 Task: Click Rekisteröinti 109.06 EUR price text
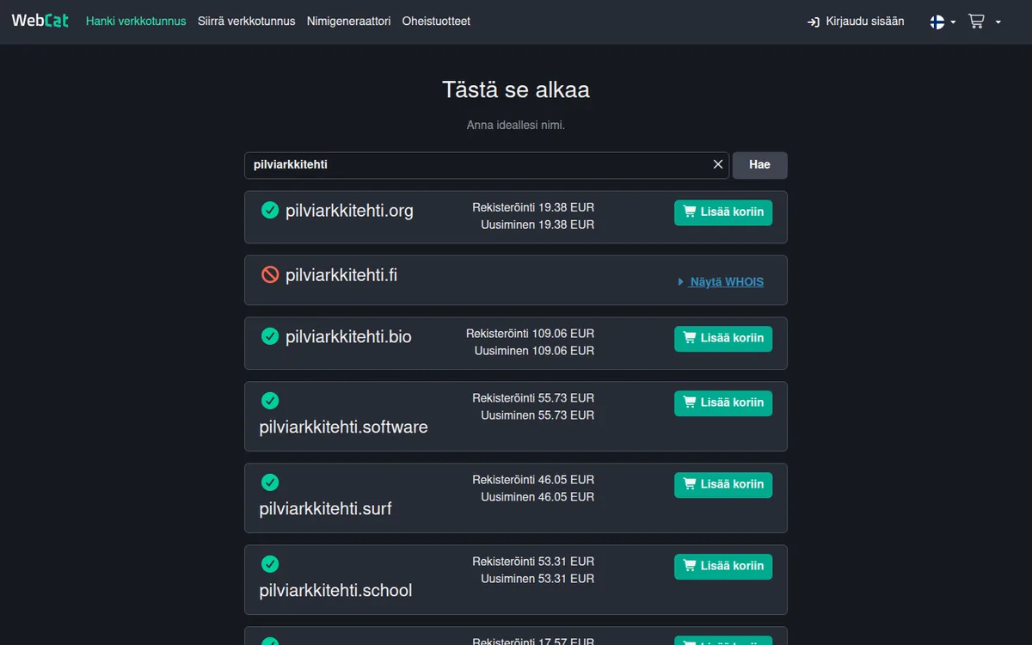pyautogui.click(x=530, y=334)
